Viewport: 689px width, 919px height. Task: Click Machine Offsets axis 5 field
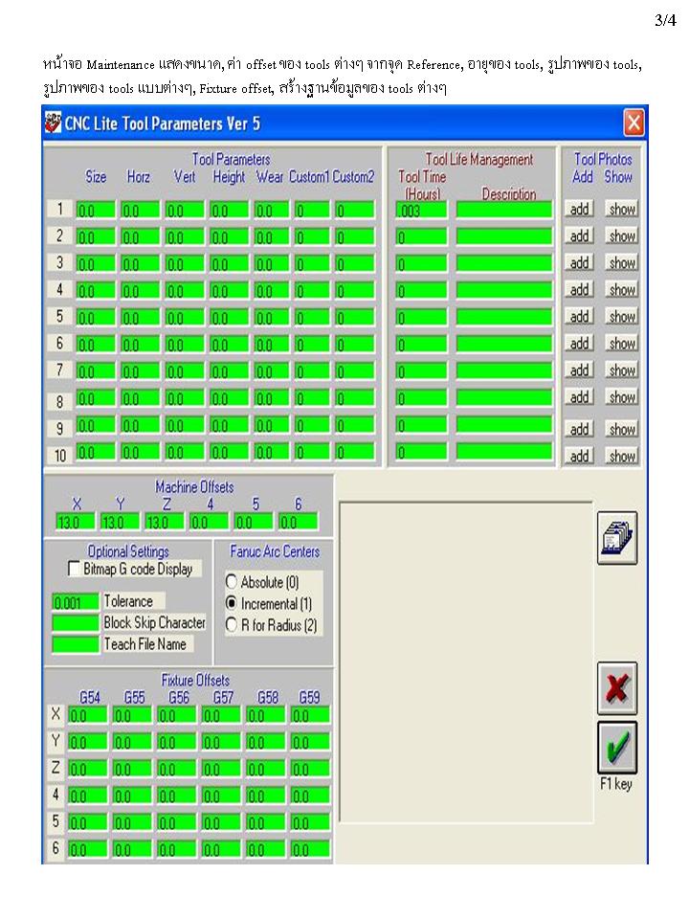coord(253,522)
